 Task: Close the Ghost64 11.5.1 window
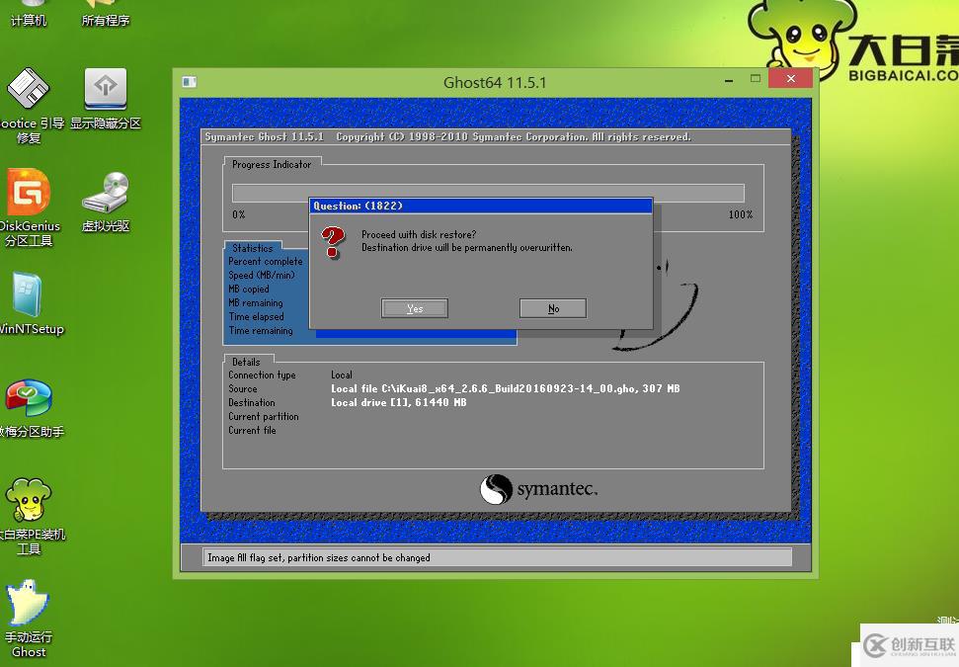pos(791,78)
